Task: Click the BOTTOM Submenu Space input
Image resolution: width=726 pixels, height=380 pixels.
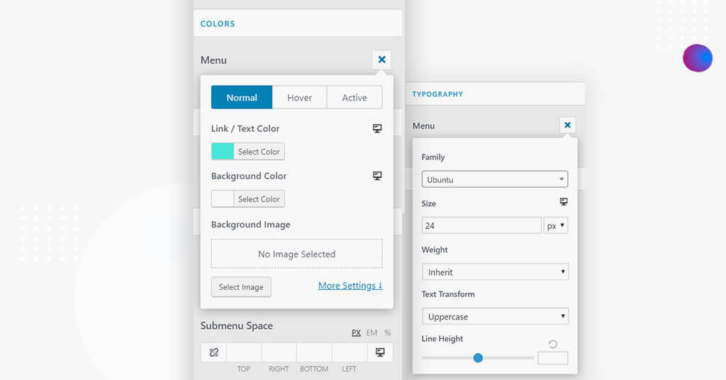Action: click(x=314, y=352)
